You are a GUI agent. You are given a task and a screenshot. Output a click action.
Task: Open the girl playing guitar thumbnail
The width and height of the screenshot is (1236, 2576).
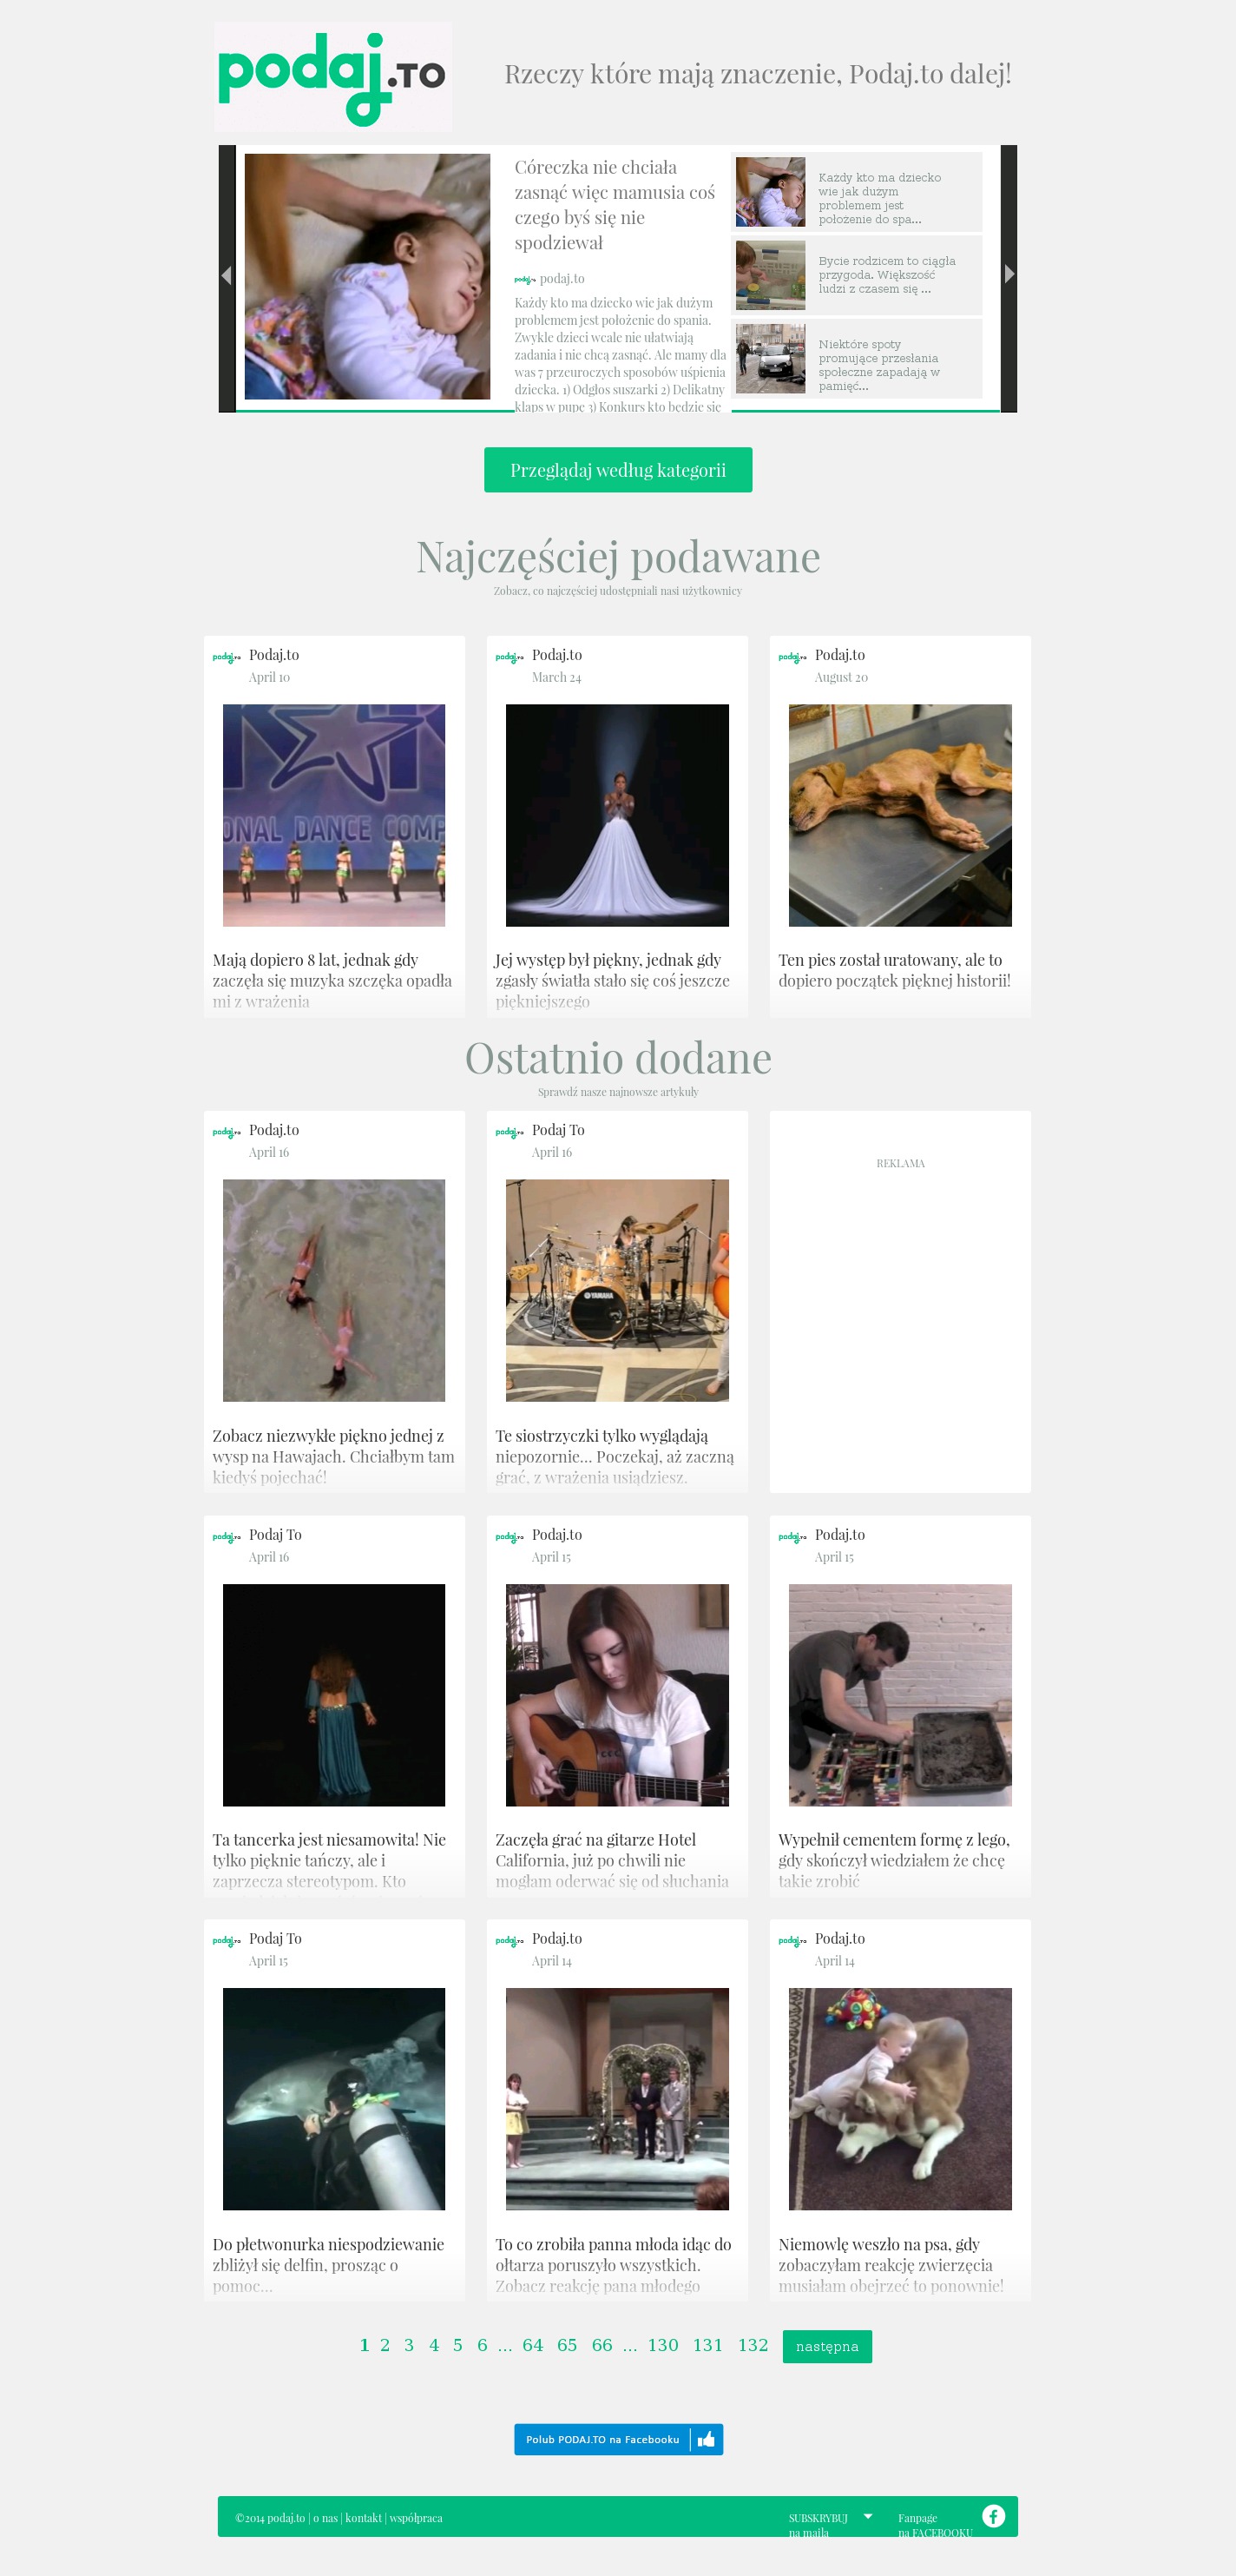pyautogui.click(x=617, y=1695)
